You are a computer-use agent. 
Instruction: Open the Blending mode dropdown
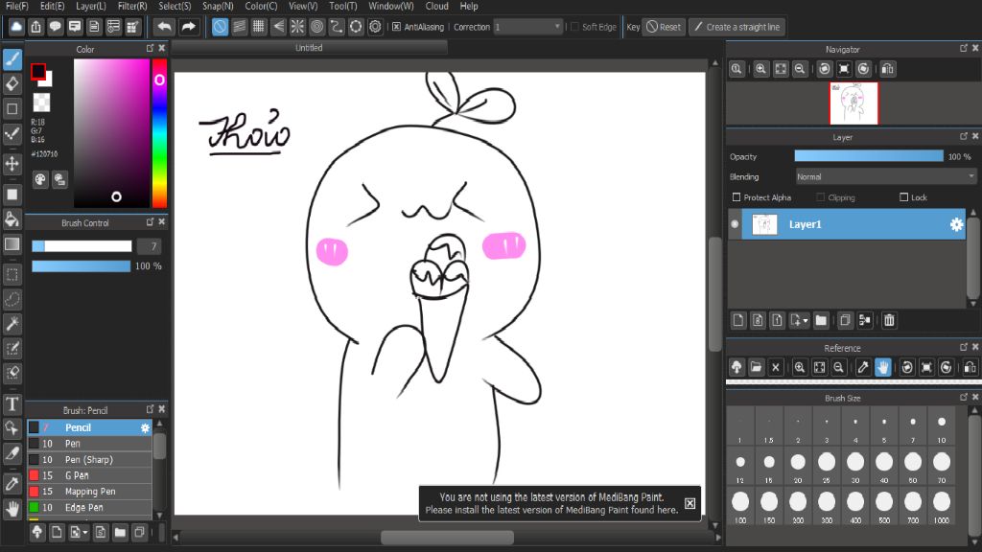click(885, 177)
